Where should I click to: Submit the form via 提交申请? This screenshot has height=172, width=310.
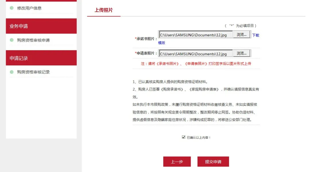tap(212, 161)
